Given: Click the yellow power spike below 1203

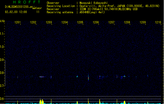Looking at the screenshot, I should tap(51, 101).
